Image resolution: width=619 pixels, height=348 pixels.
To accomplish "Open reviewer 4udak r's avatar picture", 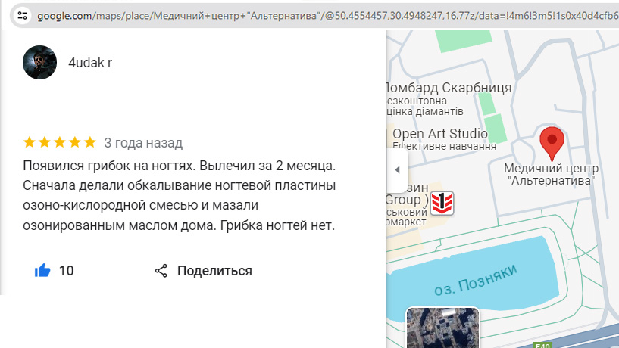I will pyautogui.click(x=39, y=63).
